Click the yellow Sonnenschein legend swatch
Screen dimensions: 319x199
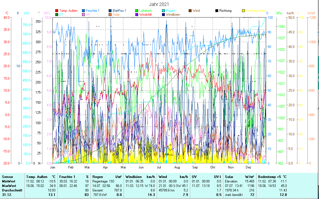coord(243,11)
